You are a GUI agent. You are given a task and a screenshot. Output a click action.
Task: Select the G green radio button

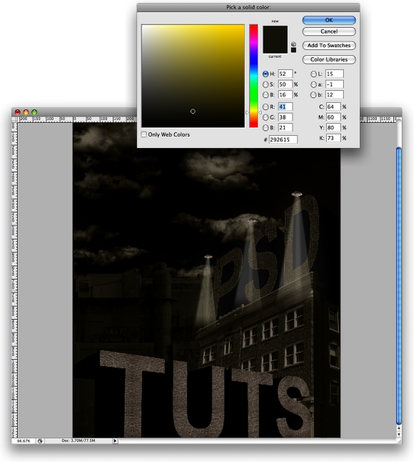click(266, 117)
